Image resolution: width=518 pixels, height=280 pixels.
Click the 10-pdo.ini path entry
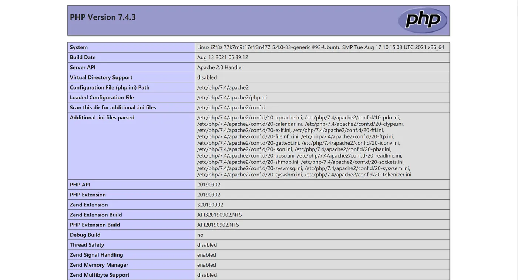coord(352,117)
